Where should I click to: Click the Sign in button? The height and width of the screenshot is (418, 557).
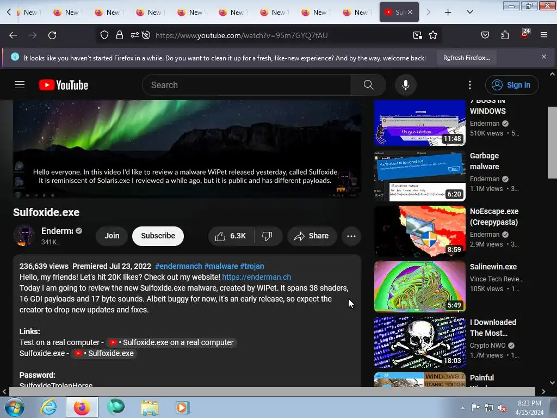pyautogui.click(x=512, y=85)
